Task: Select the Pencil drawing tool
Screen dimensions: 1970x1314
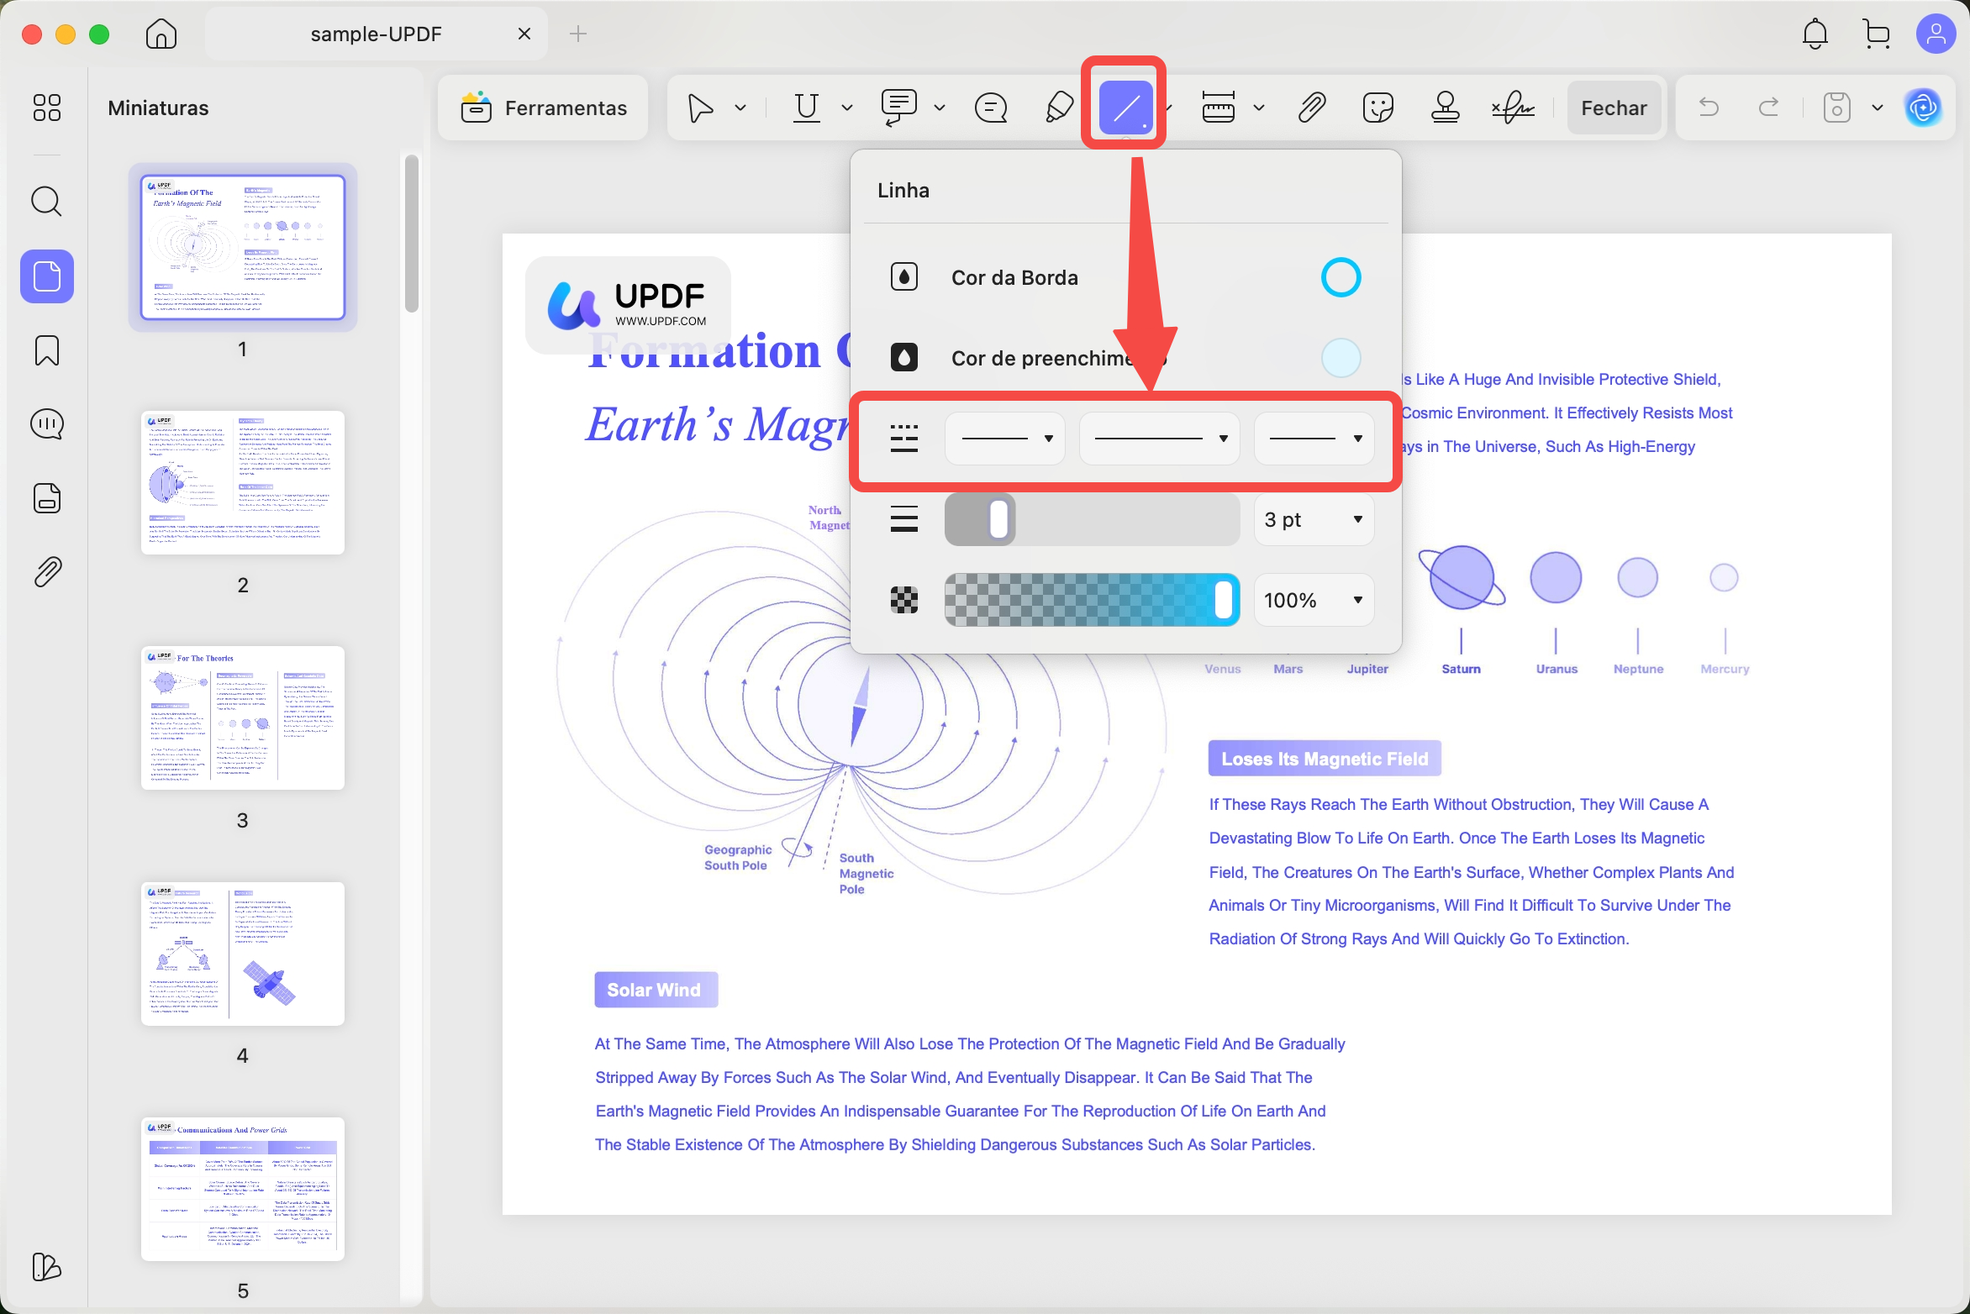Action: click(x=1059, y=108)
